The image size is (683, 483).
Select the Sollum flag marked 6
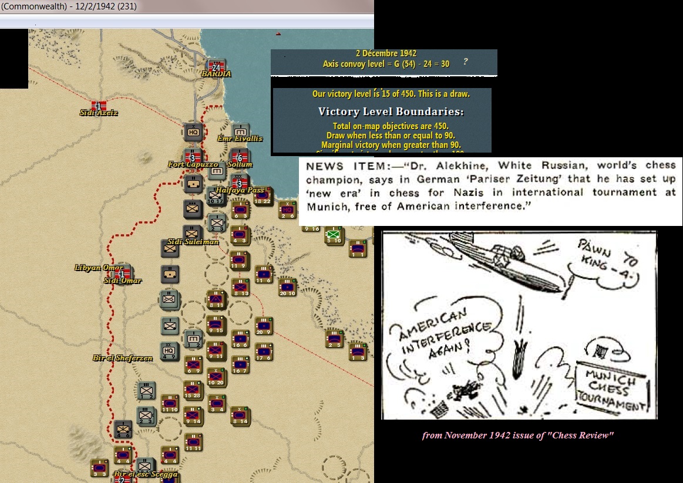(240, 157)
